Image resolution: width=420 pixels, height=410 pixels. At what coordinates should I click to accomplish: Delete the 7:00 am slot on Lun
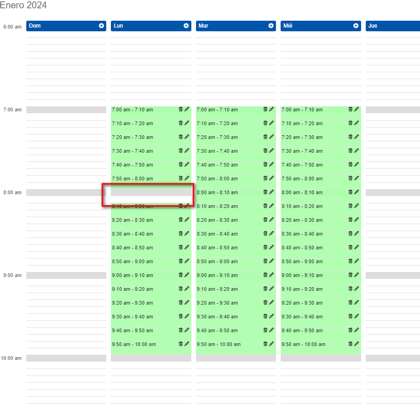pyautogui.click(x=181, y=110)
